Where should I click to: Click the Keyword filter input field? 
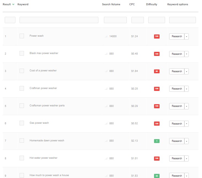[59, 20]
